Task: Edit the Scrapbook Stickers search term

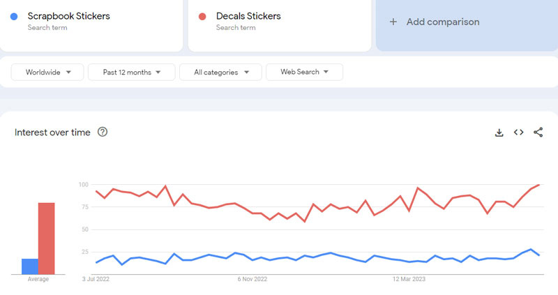Action: pyautogui.click(x=68, y=16)
